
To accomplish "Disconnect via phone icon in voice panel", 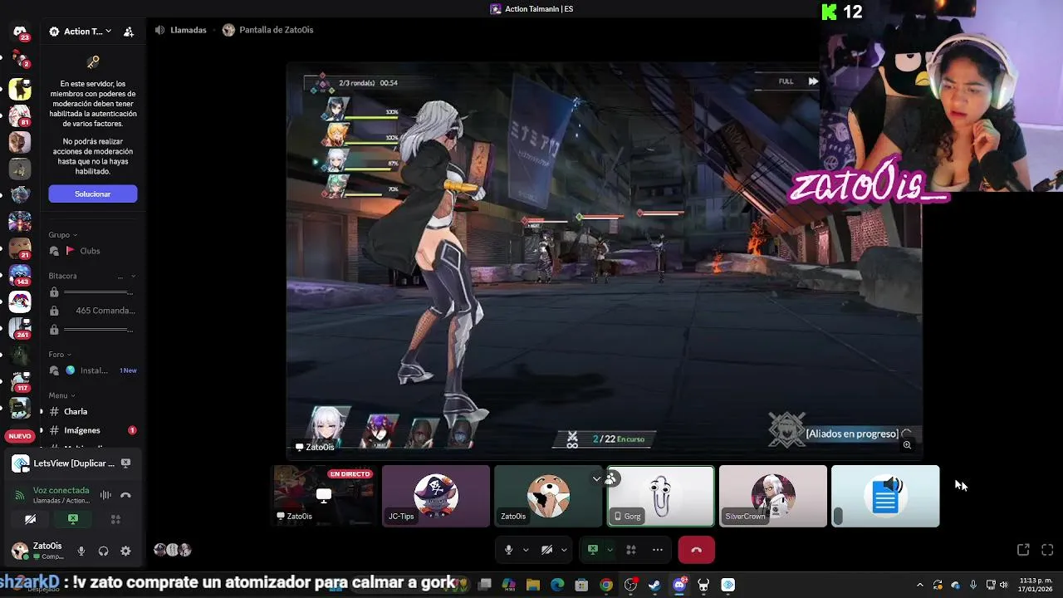I will (125, 495).
